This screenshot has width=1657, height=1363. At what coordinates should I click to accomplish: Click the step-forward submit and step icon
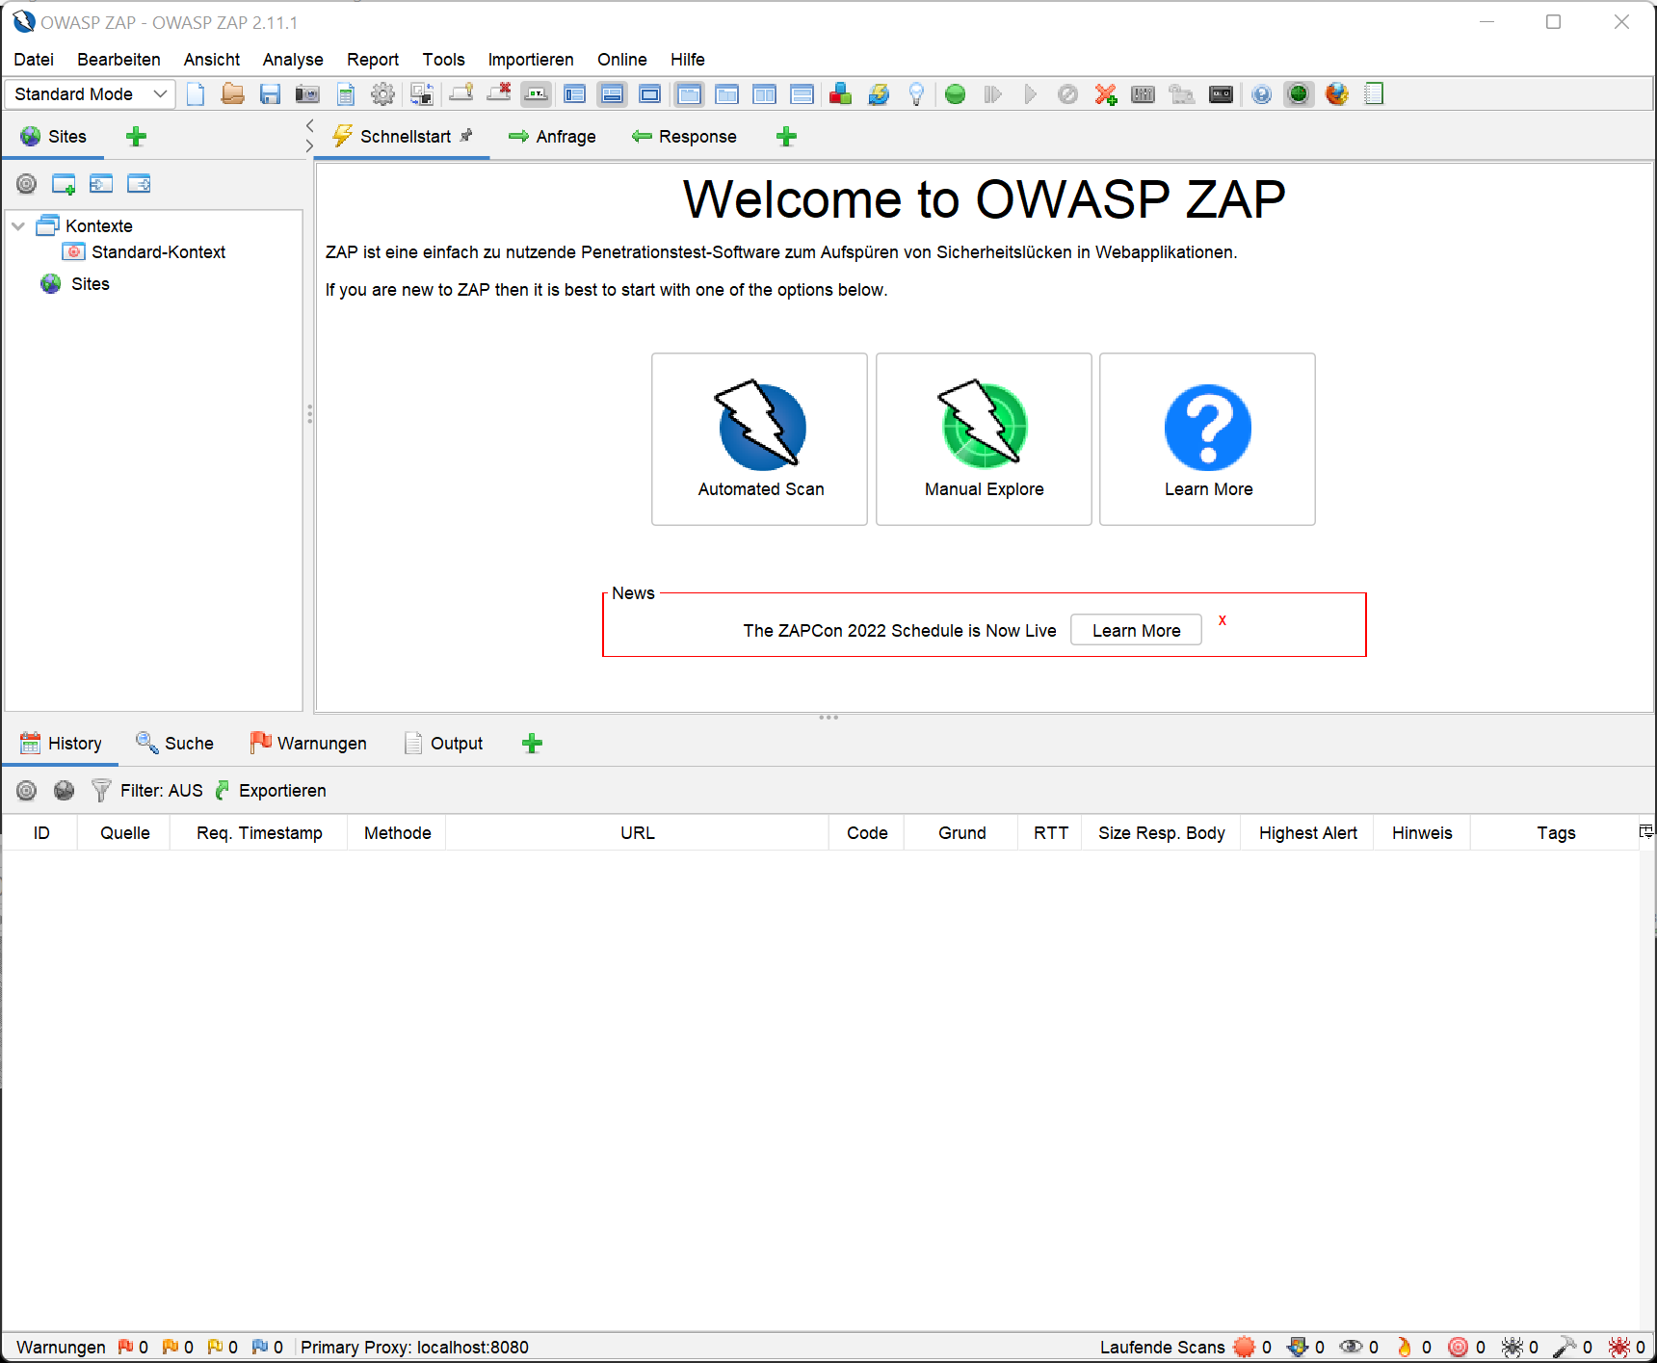[x=993, y=94]
